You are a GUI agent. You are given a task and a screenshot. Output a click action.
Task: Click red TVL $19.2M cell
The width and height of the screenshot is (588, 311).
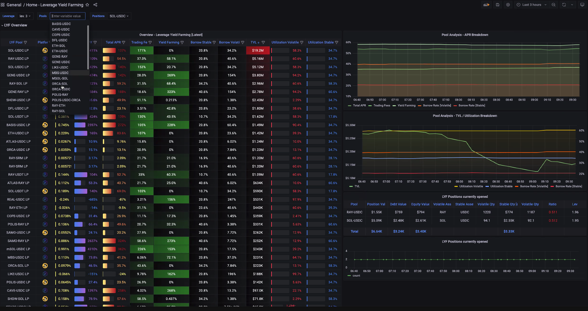258,50
